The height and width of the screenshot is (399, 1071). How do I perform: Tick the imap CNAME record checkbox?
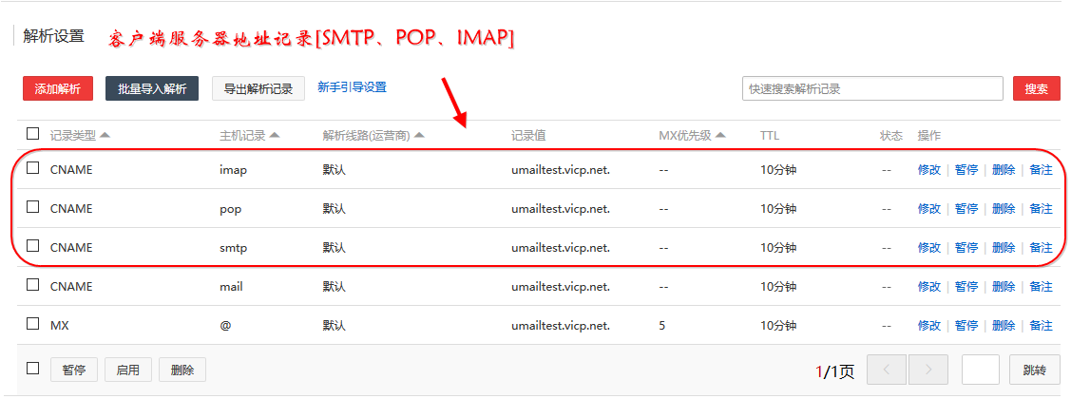click(x=32, y=168)
